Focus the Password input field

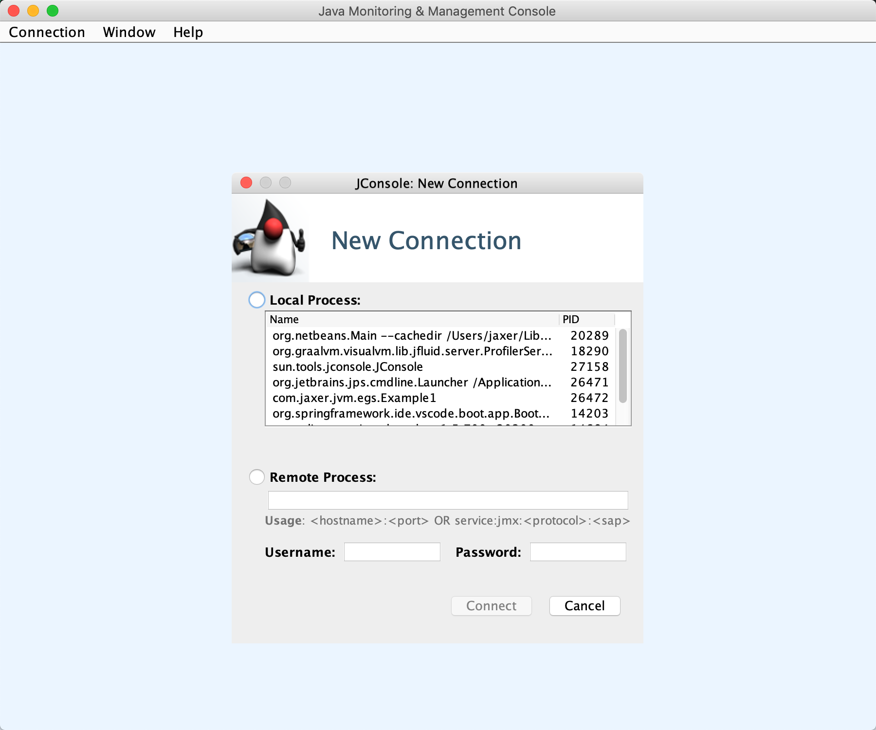[x=578, y=552]
